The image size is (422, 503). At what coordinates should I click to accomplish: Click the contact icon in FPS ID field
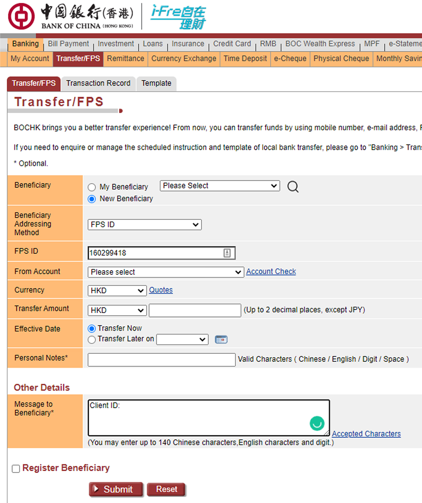point(227,253)
